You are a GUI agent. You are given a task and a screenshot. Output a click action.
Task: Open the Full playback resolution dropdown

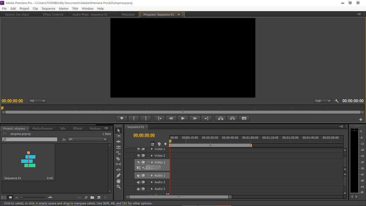[x=323, y=101]
